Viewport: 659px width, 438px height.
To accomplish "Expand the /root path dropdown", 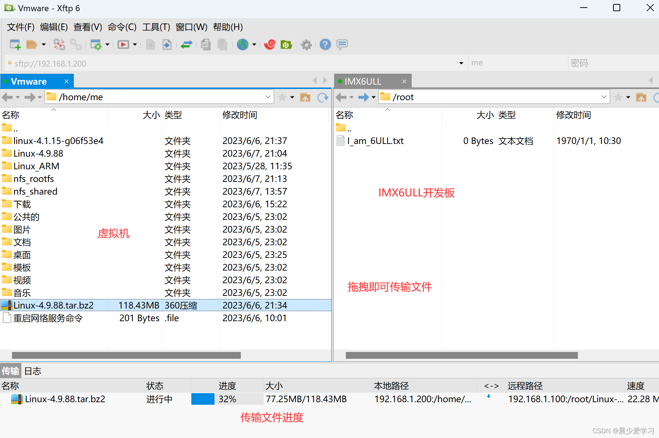I will 604,97.
